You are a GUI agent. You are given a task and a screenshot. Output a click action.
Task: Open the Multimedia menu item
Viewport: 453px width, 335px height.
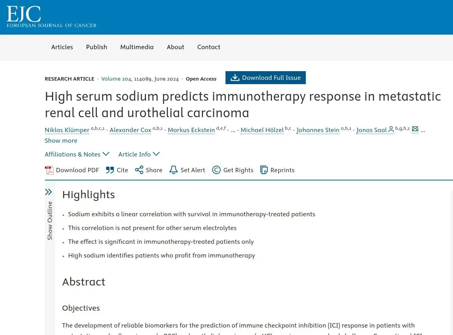[137, 47]
